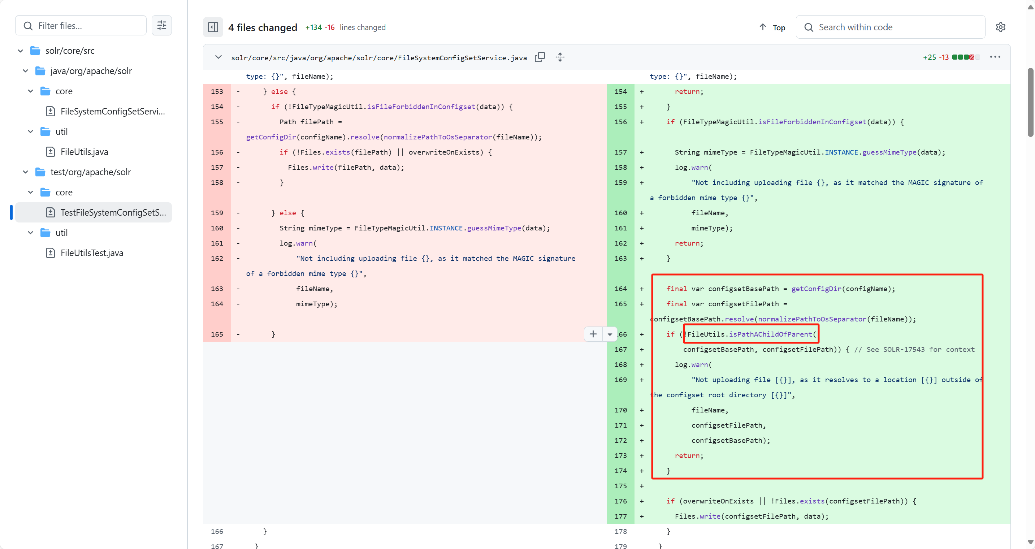
Task: Open the file filter options icon
Action: pos(161,25)
